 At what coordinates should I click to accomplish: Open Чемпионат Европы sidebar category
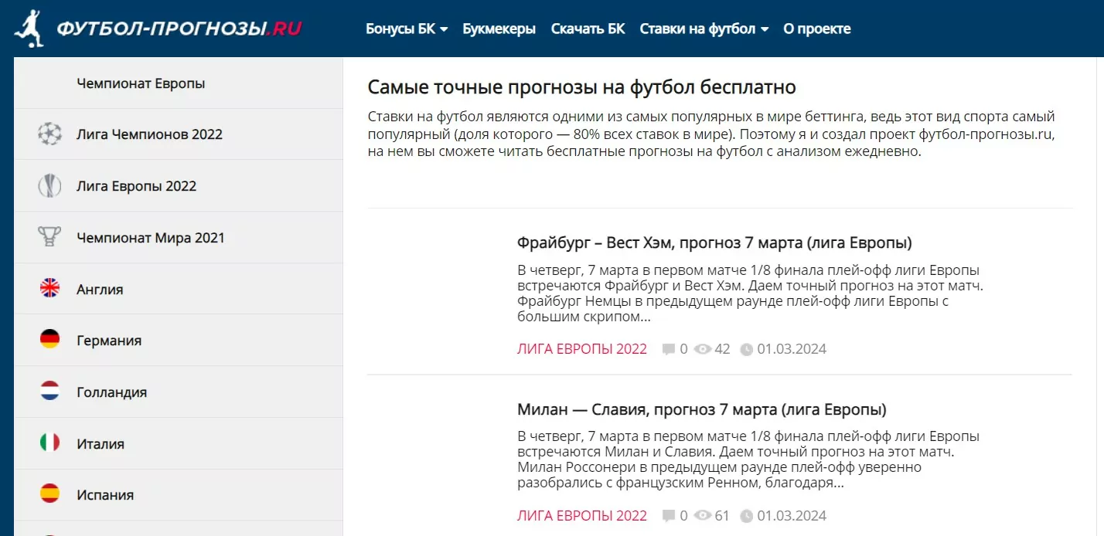click(x=141, y=83)
